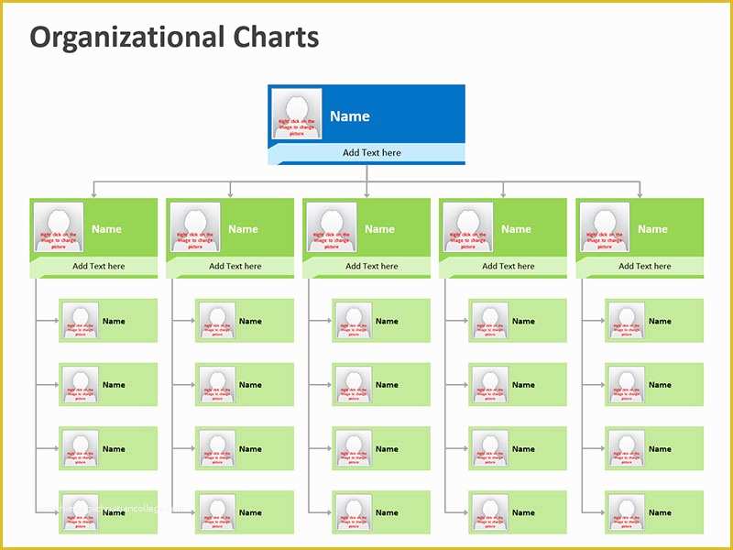Click third subordinate avatar under the fourth manager

pyautogui.click(x=490, y=448)
